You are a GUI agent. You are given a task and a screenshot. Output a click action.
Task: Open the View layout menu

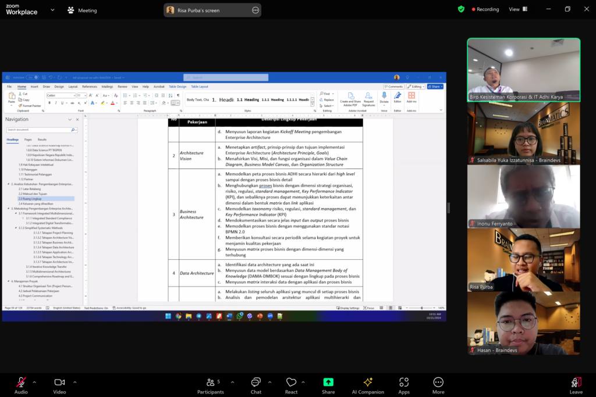point(517,9)
